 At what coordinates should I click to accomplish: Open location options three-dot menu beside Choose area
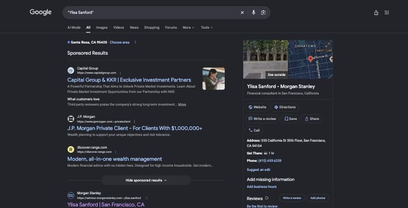point(135,42)
